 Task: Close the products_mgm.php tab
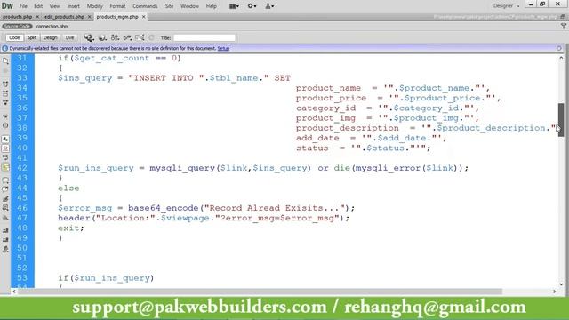144,17
